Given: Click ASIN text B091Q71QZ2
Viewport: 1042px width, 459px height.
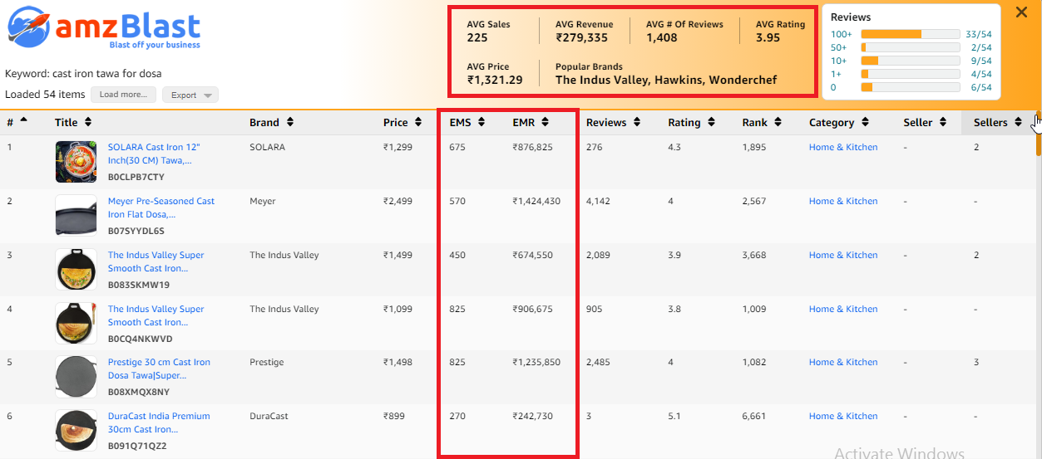Looking at the screenshot, I should [137, 446].
